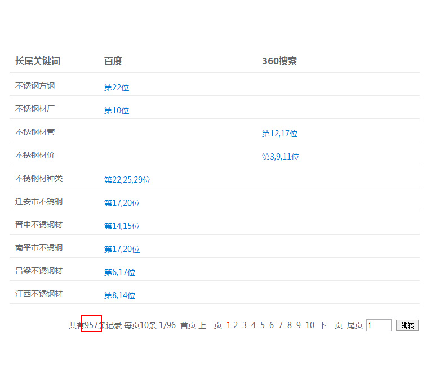The image size is (431, 389).
Task: Click the 每页10条 per-page text
Action: click(x=140, y=325)
